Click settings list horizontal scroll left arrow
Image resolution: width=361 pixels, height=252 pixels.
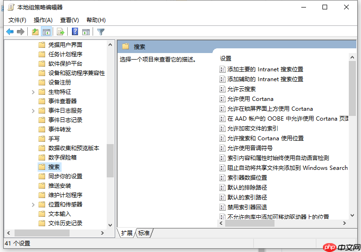pos(221,223)
